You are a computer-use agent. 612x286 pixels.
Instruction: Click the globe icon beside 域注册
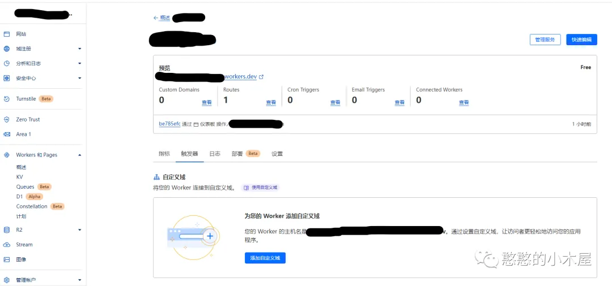(x=7, y=49)
